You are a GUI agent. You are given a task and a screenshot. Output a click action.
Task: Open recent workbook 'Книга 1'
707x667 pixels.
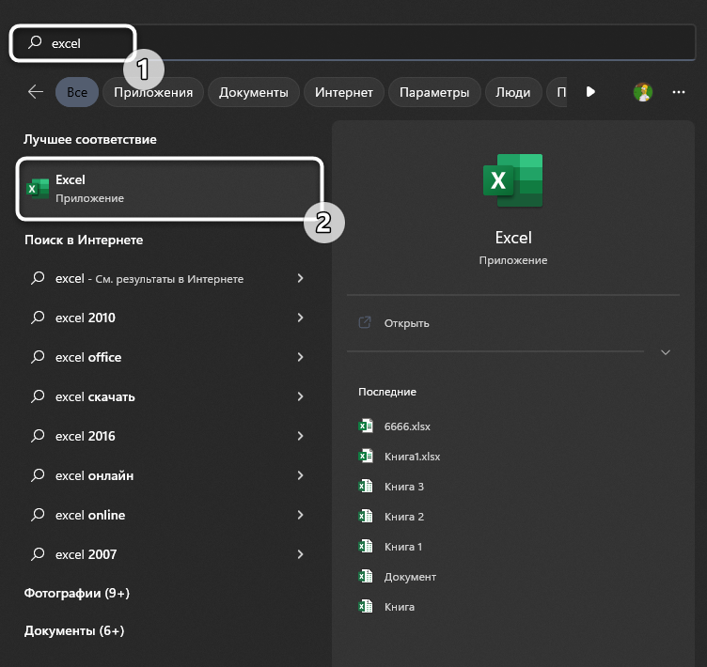pyautogui.click(x=403, y=547)
